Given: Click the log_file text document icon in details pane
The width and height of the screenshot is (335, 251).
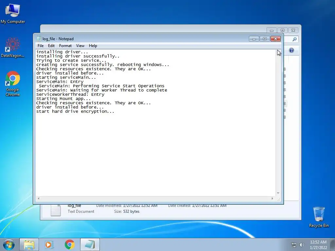Looking at the screenshot, I should (56, 210).
